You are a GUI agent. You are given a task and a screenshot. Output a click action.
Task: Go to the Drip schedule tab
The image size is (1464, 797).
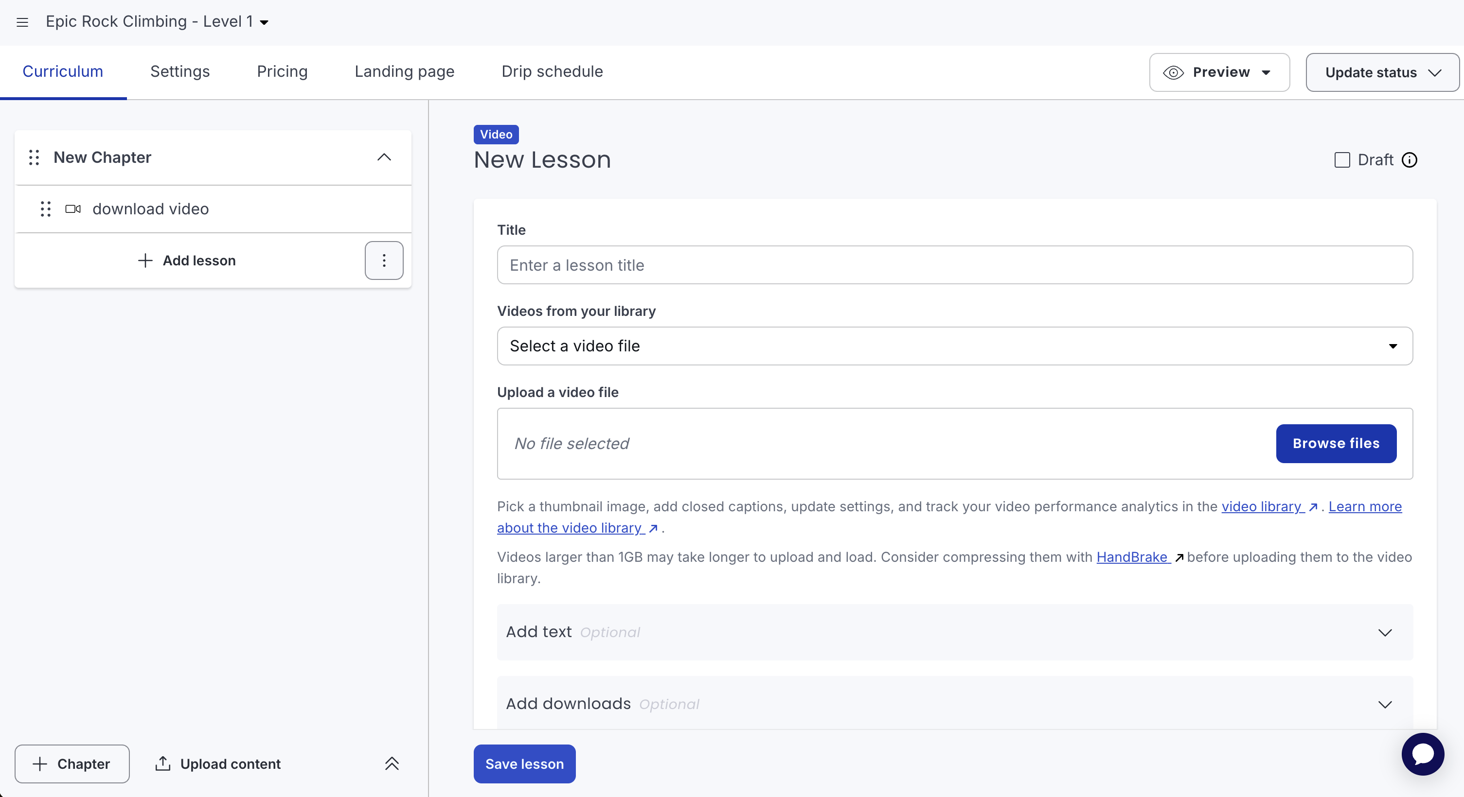coord(552,71)
